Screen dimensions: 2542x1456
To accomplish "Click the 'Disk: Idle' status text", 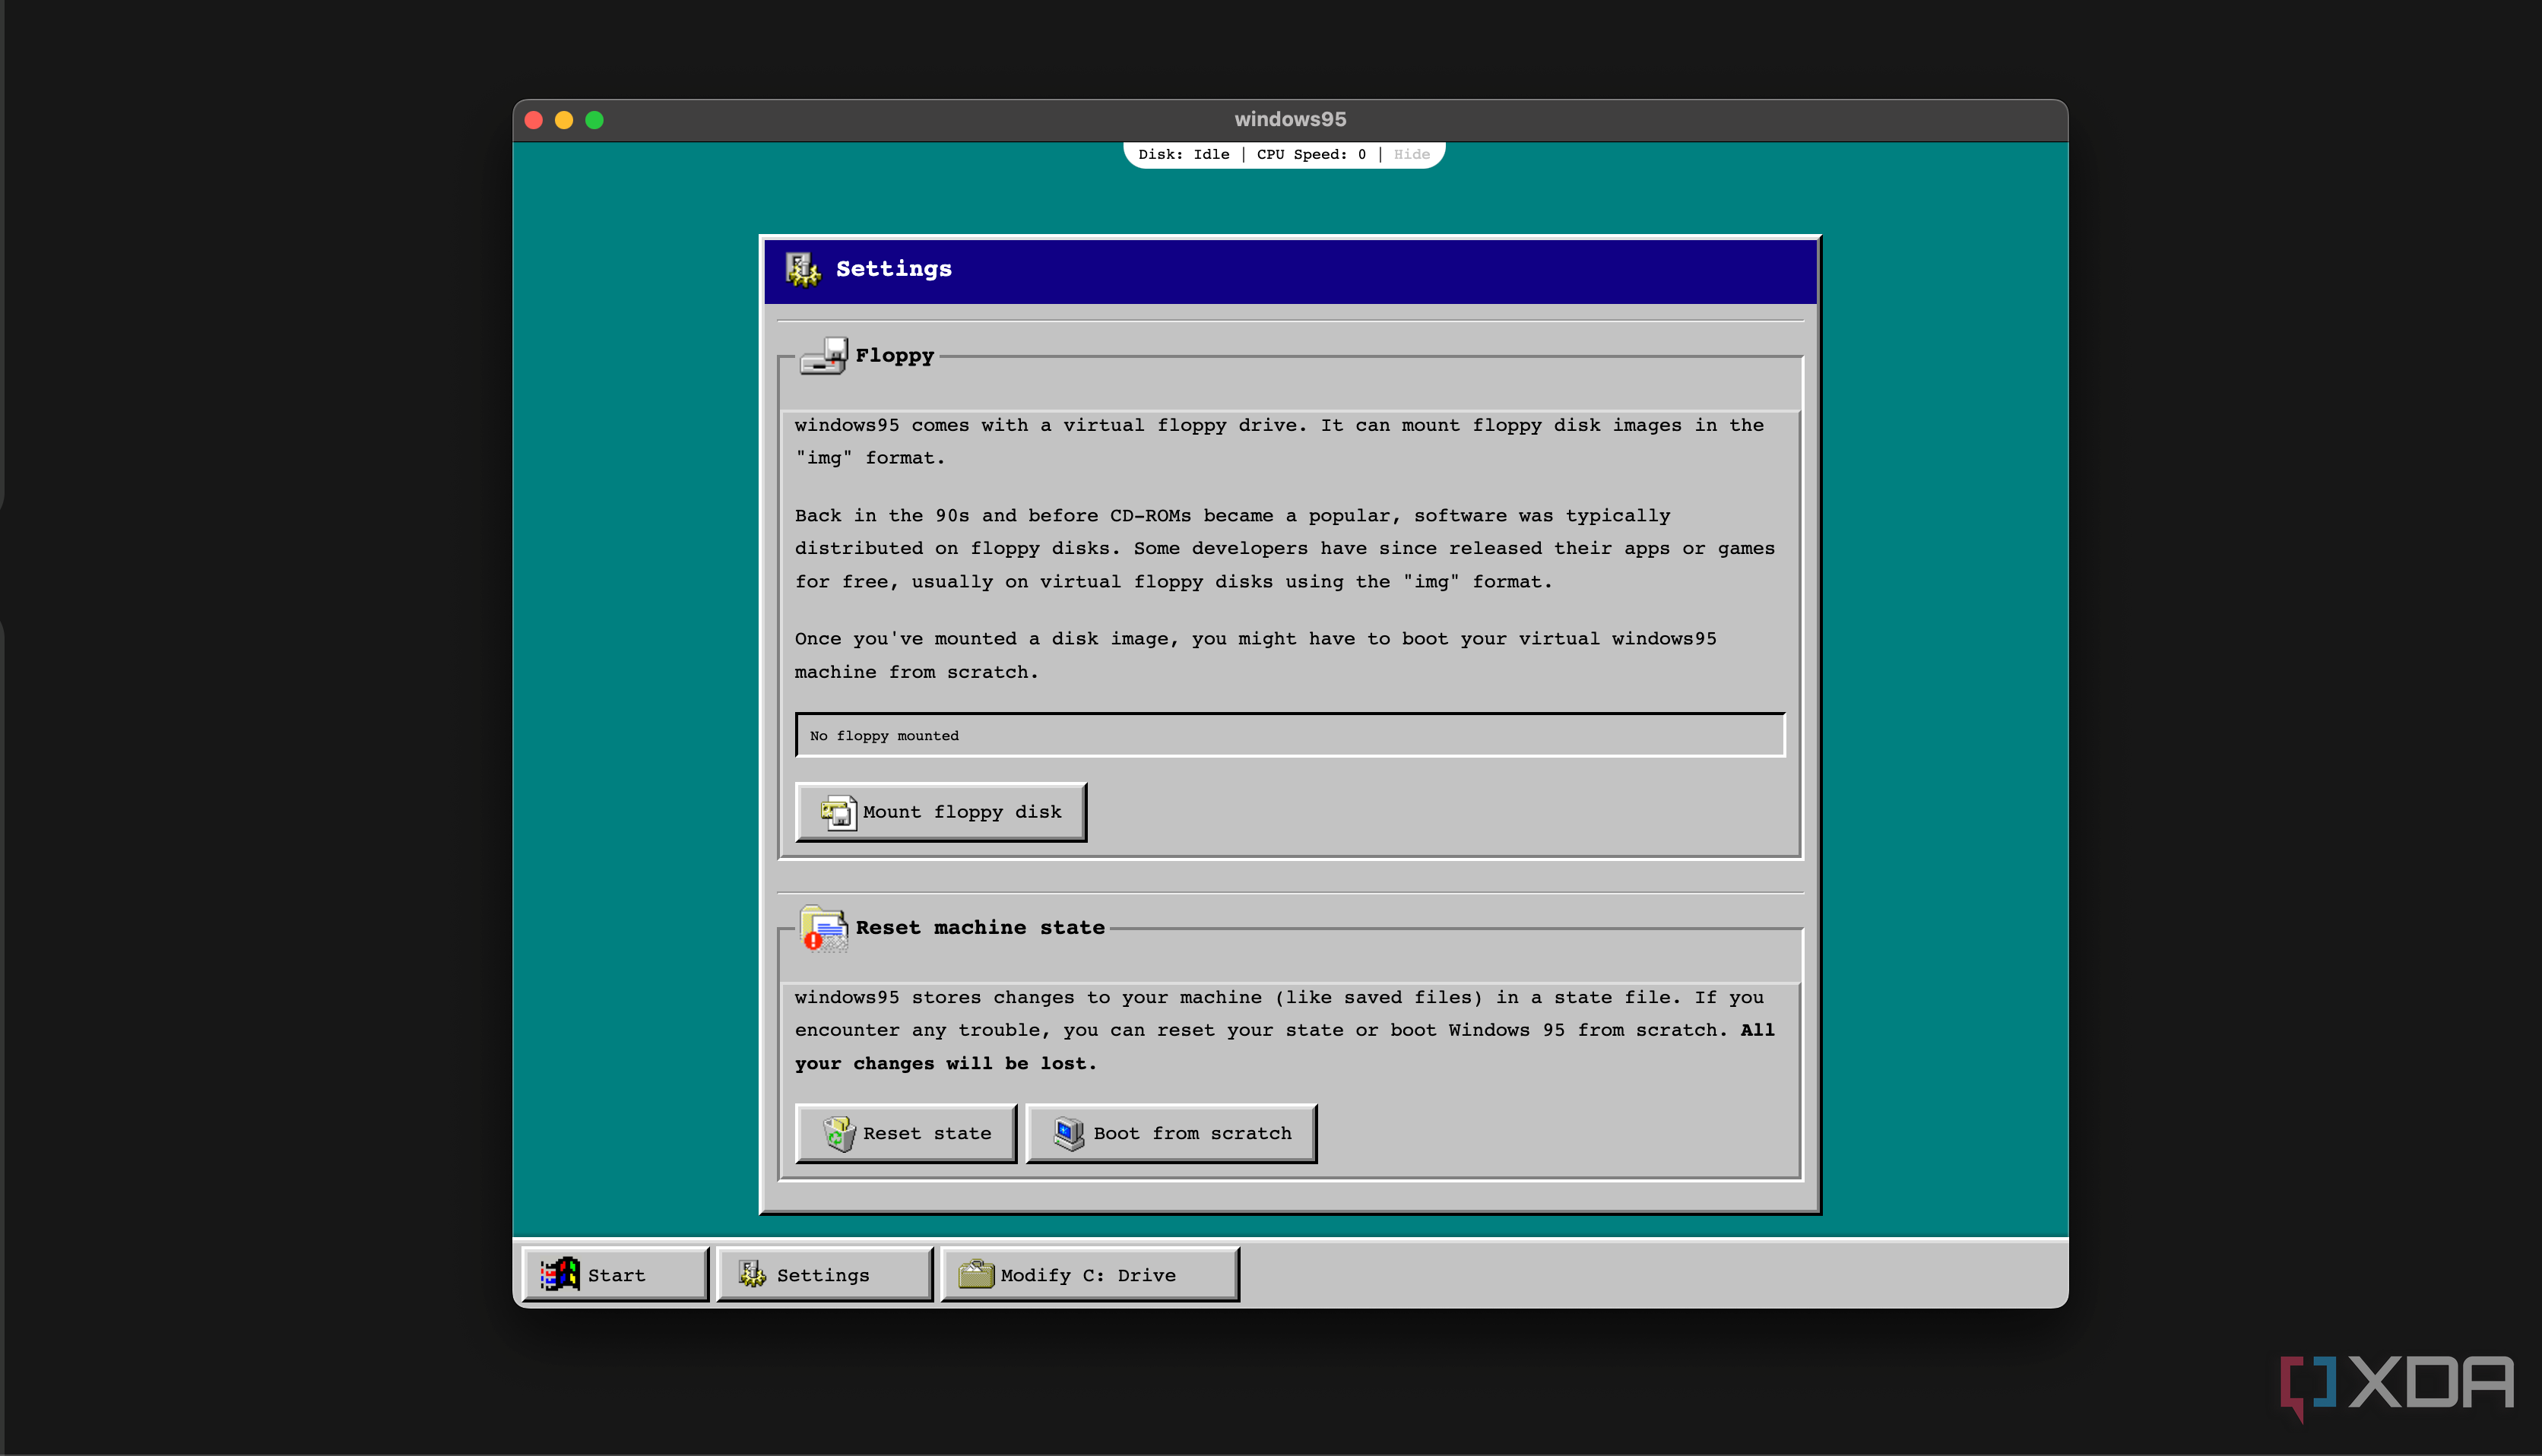I will (1183, 154).
